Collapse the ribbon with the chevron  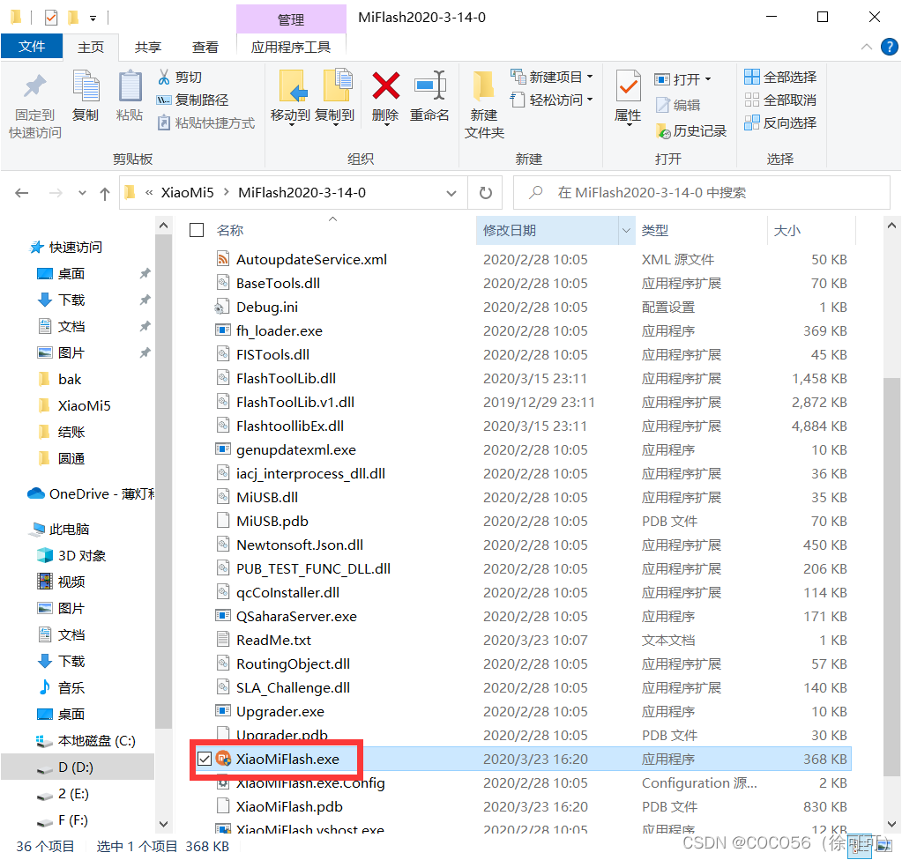coord(867,47)
